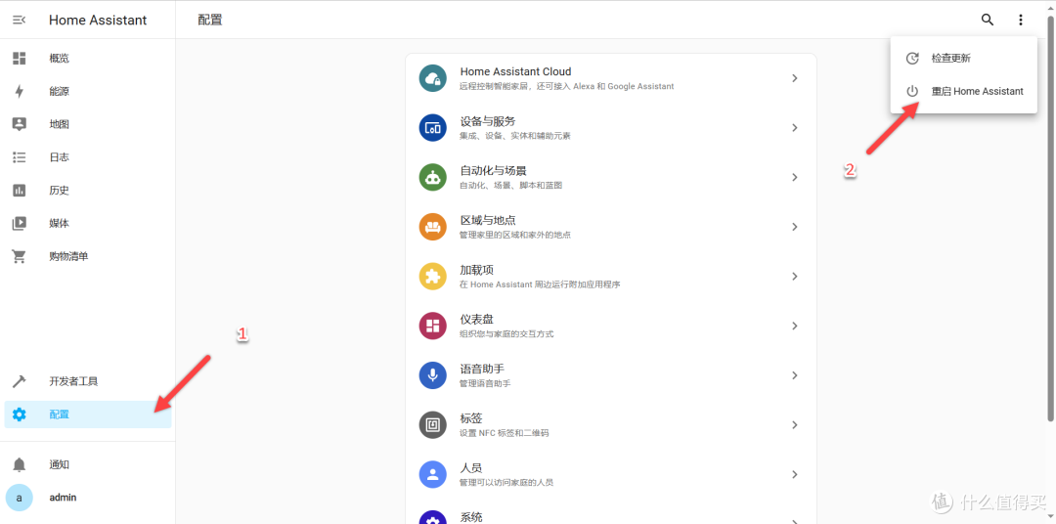
Task: Click the 历史 label in sidebar
Action: (60, 191)
